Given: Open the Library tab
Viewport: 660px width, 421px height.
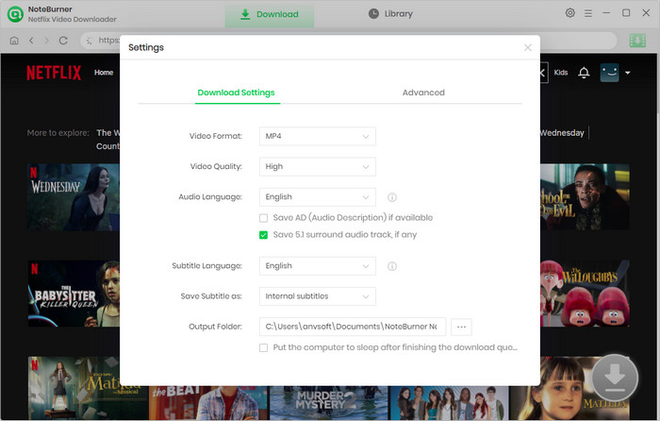Looking at the screenshot, I should click(x=390, y=14).
